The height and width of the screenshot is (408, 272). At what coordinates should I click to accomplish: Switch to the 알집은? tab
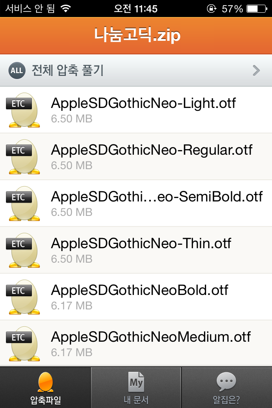pos(227,388)
